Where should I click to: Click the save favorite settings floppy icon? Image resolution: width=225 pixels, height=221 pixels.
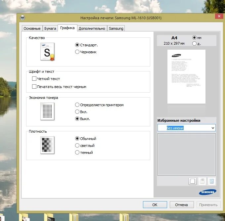point(202,181)
